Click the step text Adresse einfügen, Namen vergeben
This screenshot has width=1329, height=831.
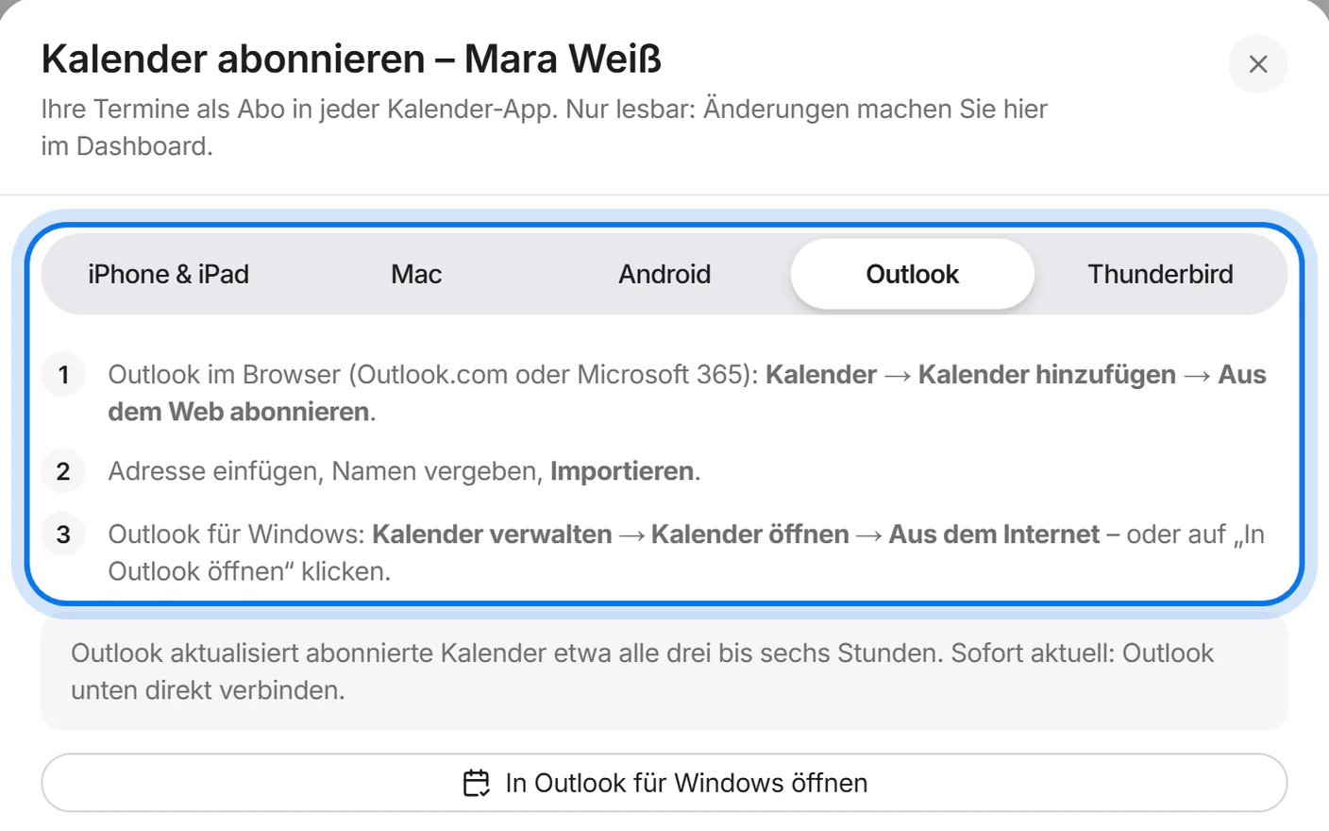pyautogui.click(x=404, y=471)
